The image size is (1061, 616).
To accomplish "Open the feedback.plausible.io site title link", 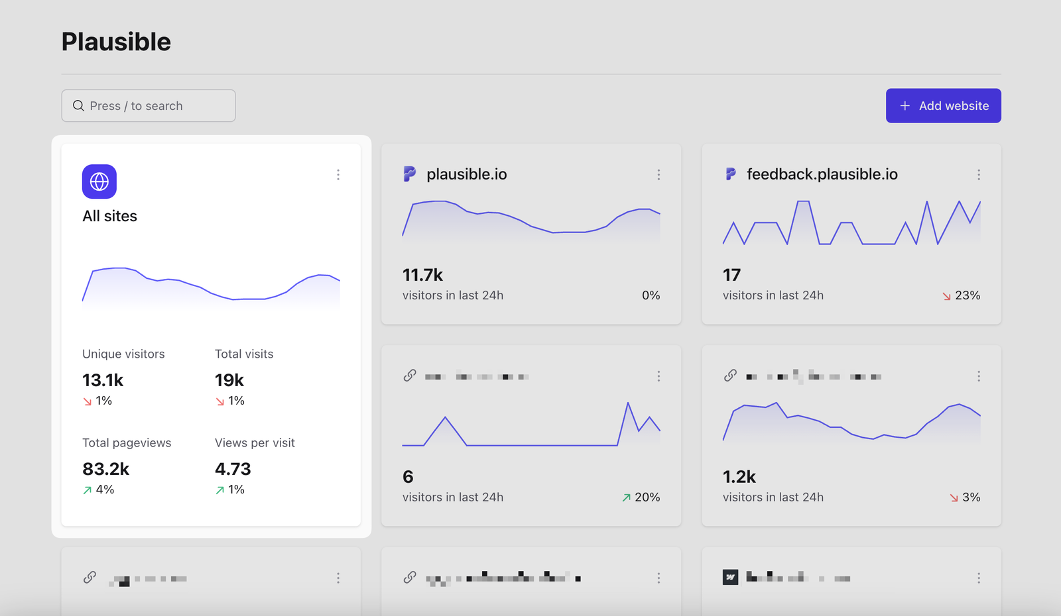I will click(822, 174).
